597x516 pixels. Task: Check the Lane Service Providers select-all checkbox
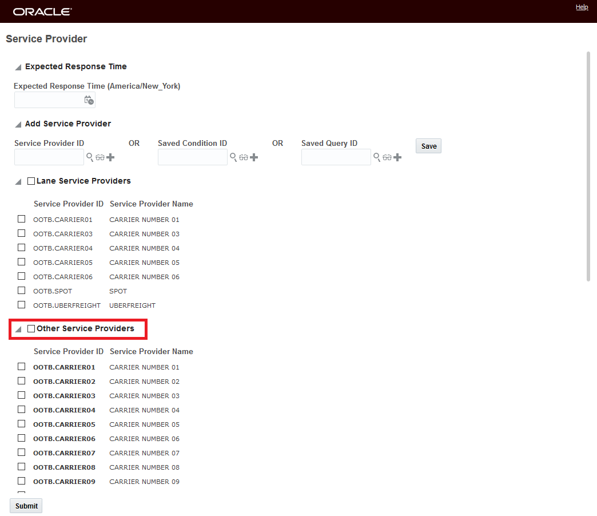coord(31,181)
